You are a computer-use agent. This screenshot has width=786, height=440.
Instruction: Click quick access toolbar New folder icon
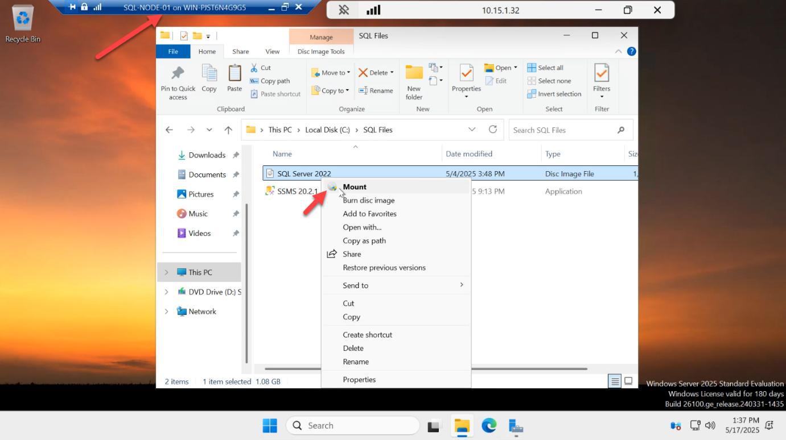pyautogui.click(x=197, y=36)
